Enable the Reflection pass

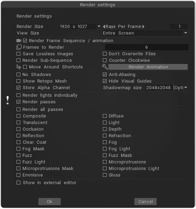click(x=19, y=135)
